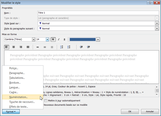This screenshot has width=161, height=116.
Task: Edit the Nom field containing Titre 1
Action: (98, 13)
